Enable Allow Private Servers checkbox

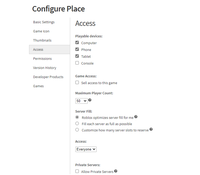(77, 171)
